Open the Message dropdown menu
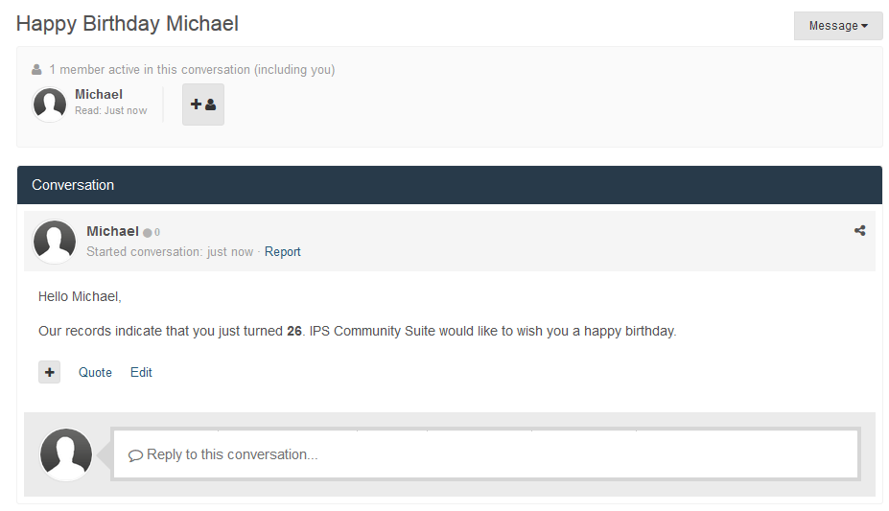Viewport: 889px width, 511px height. pos(837,26)
